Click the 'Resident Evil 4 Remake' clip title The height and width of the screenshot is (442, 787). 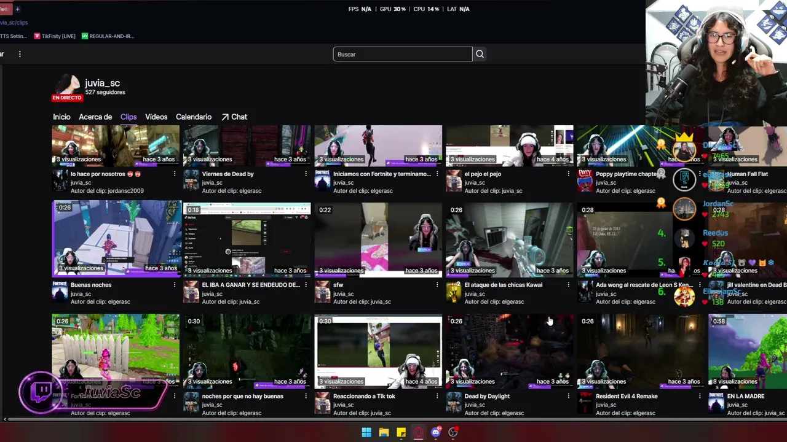coord(627,396)
